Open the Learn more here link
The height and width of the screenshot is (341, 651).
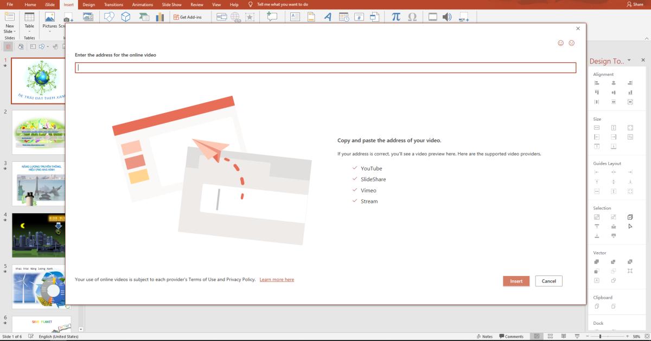coord(277,279)
